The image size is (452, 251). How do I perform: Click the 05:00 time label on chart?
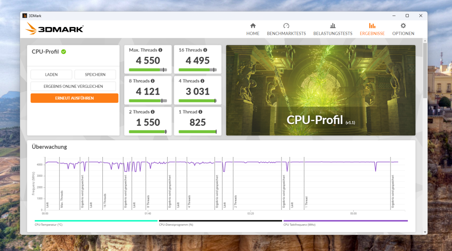(353, 213)
